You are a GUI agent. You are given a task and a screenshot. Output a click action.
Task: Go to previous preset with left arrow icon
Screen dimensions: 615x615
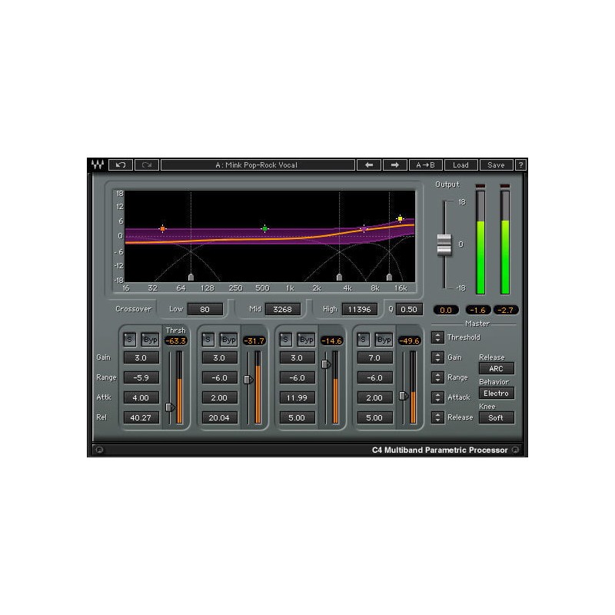pos(370,165)
